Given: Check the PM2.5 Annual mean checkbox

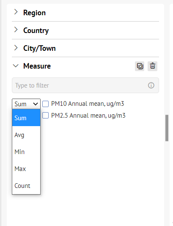Looking at the screenshot, I should click(45, 116).
